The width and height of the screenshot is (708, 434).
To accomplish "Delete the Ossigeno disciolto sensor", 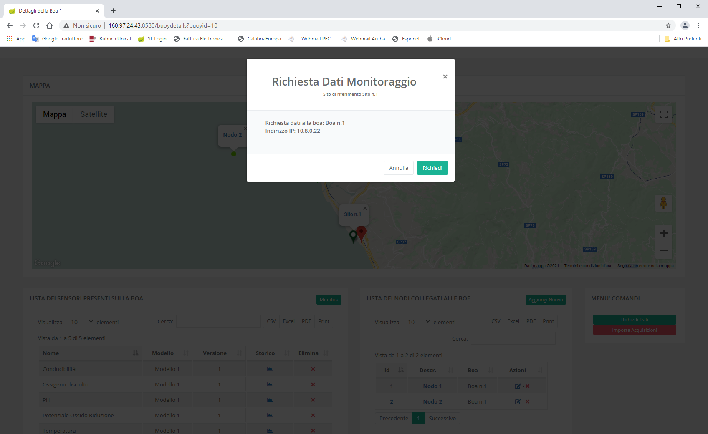I will (313, 384).
